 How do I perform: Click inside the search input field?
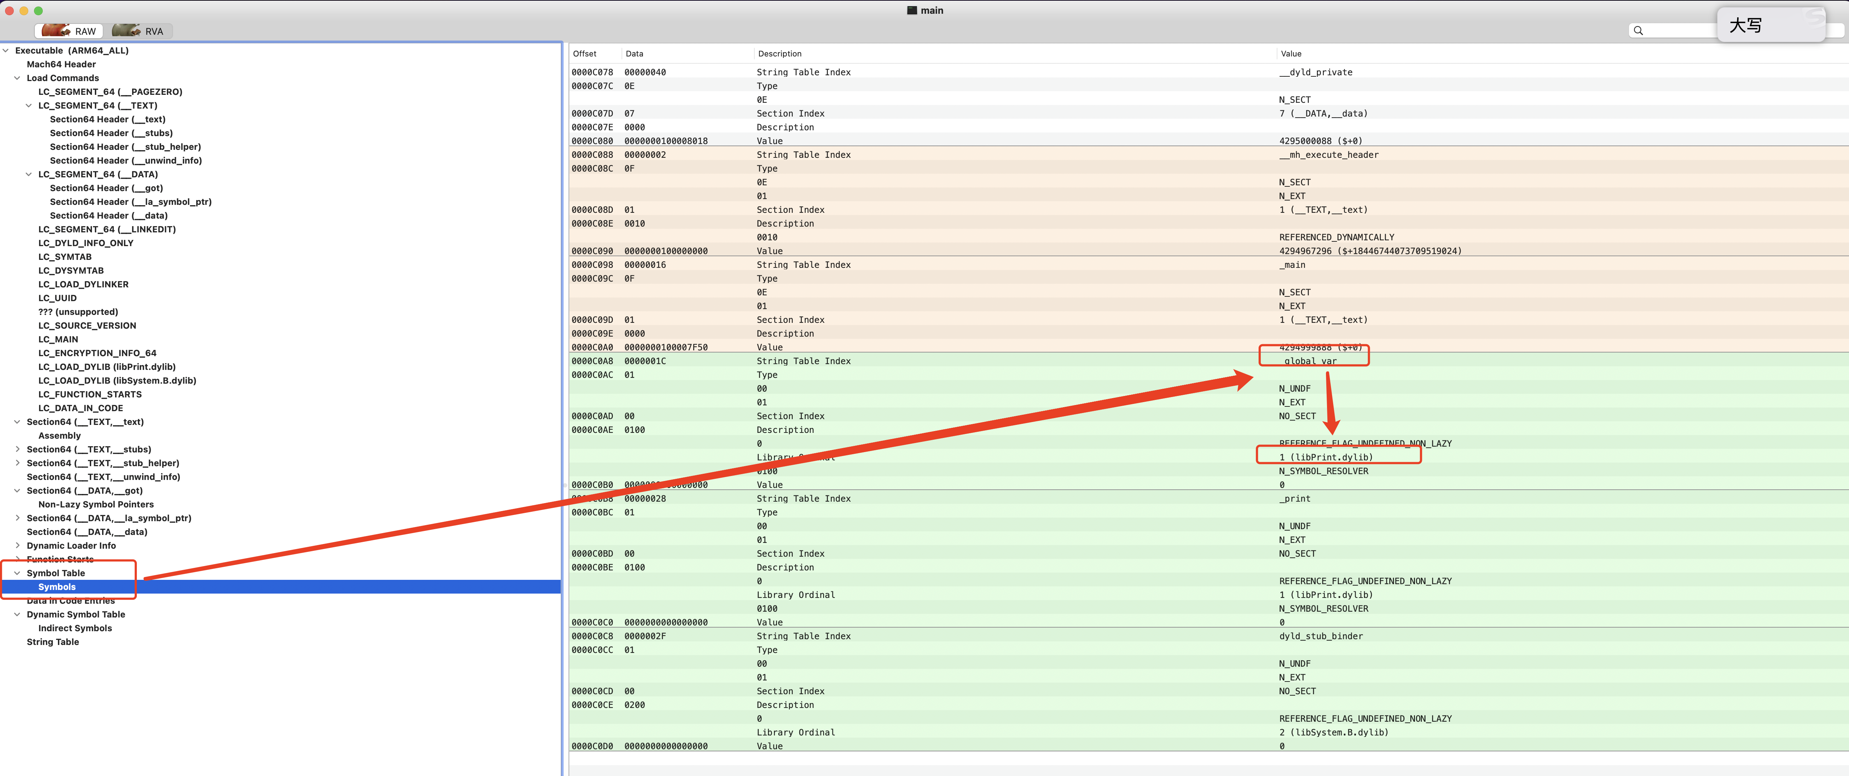coord(1680,31)
